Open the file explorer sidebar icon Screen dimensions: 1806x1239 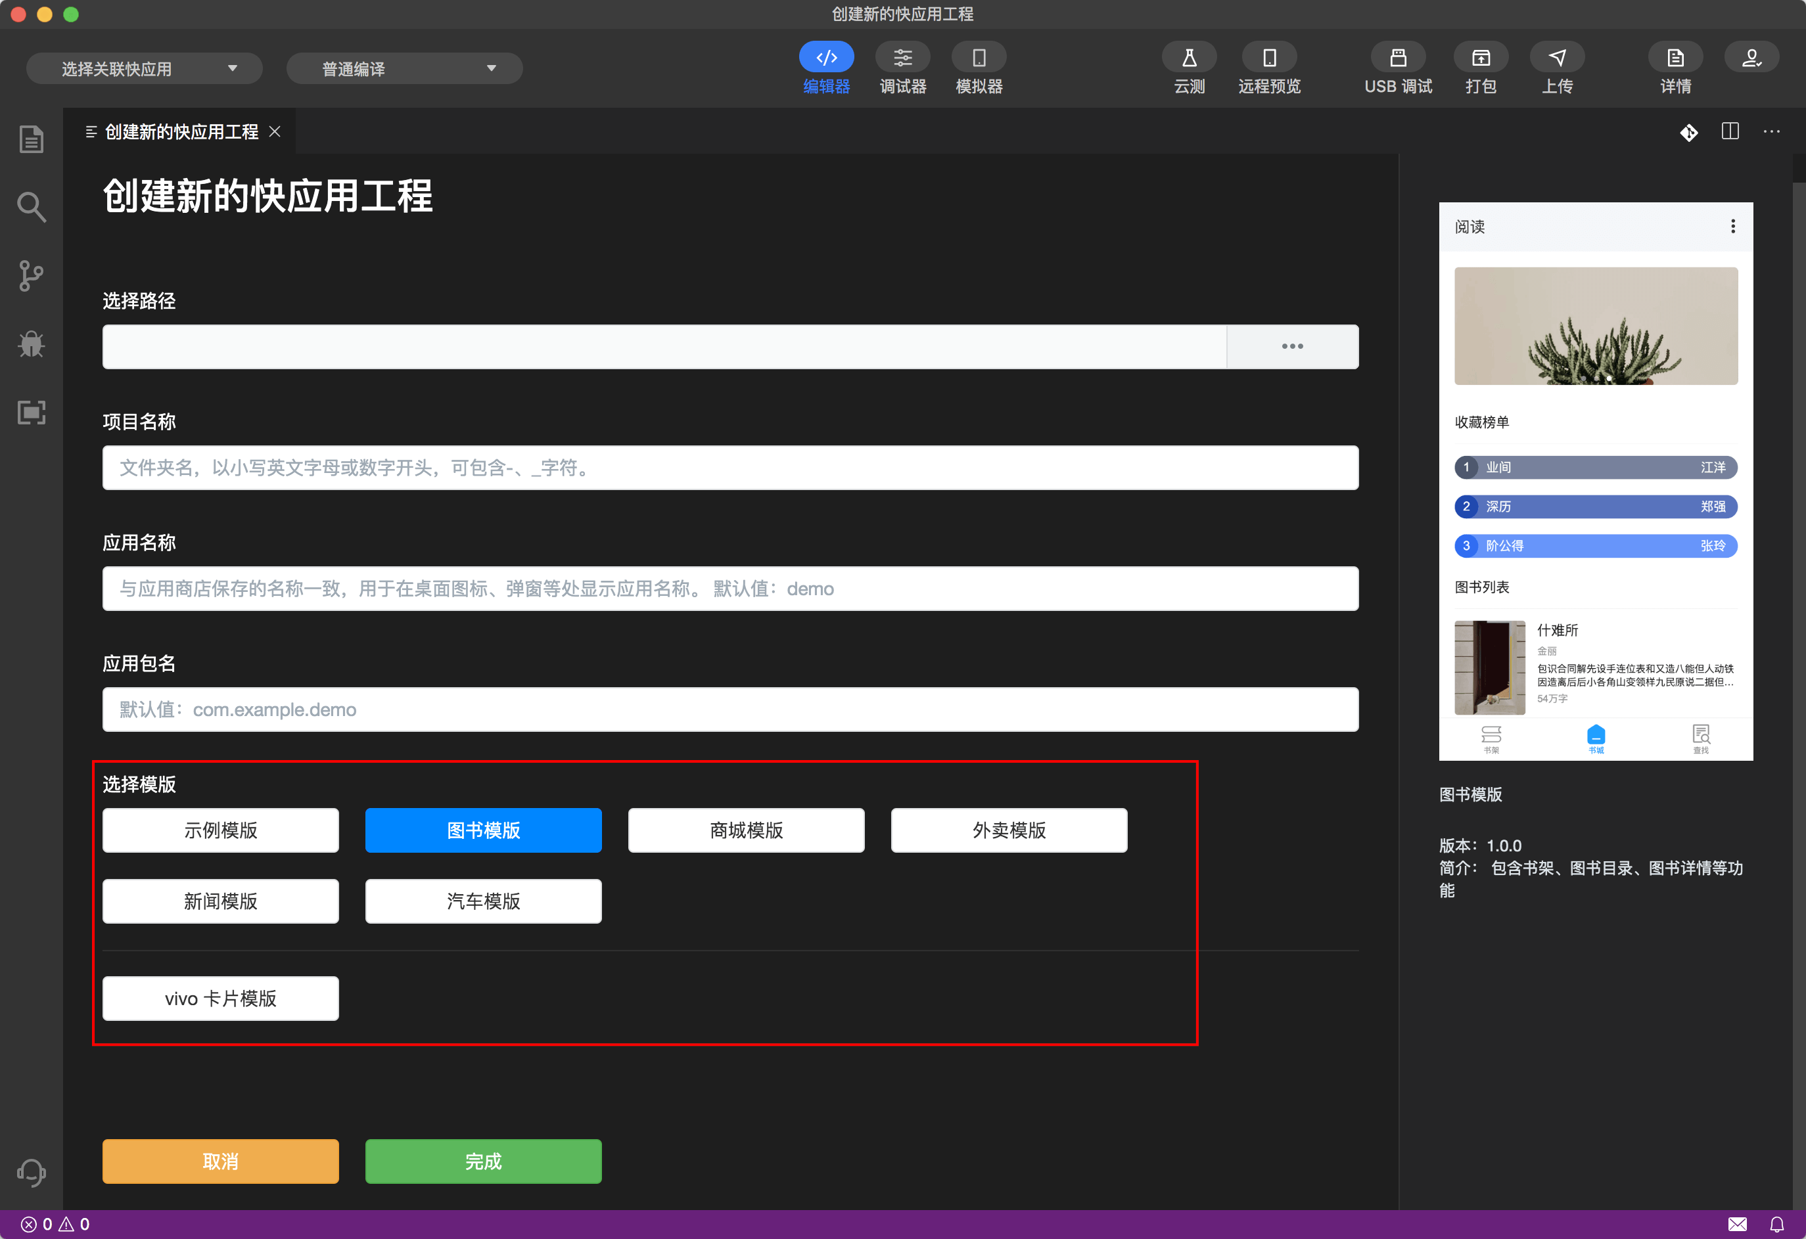tap(31, 140)
